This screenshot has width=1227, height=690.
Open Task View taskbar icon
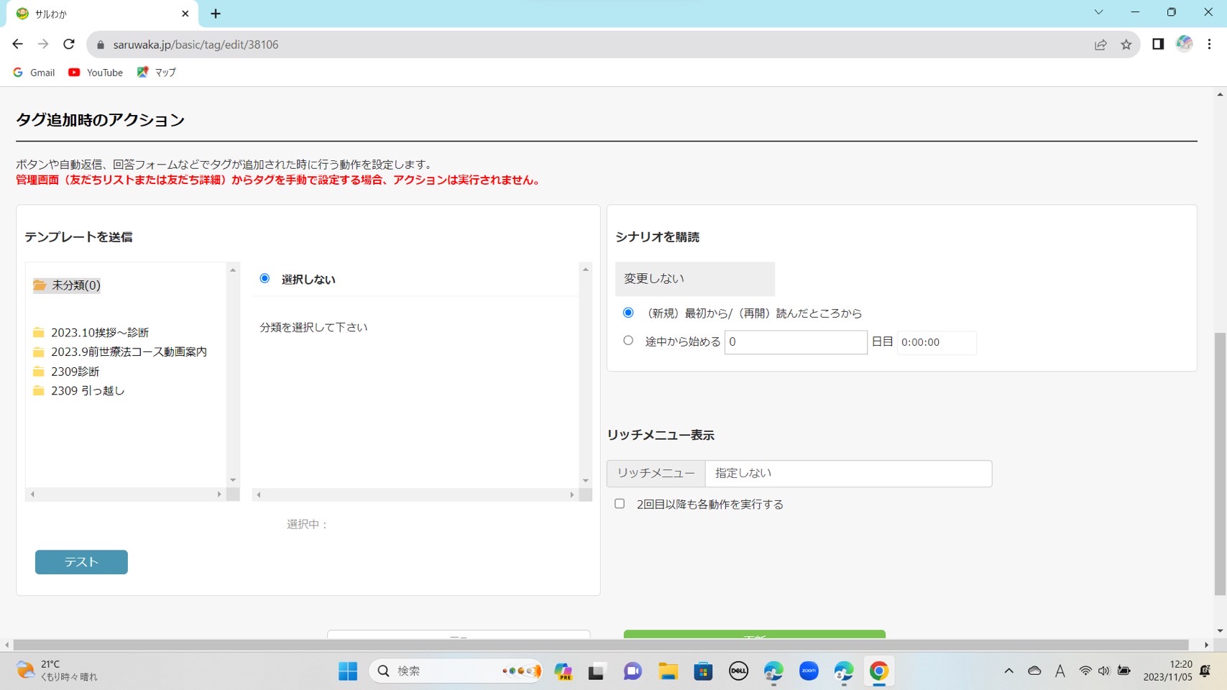click(596, 671)
